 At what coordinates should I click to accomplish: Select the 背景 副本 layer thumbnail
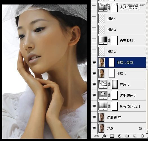pyautogui.click(x=102, y=117)
